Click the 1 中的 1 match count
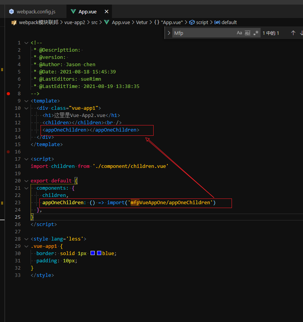Screen dimensions: 303x322 [271, 33]
